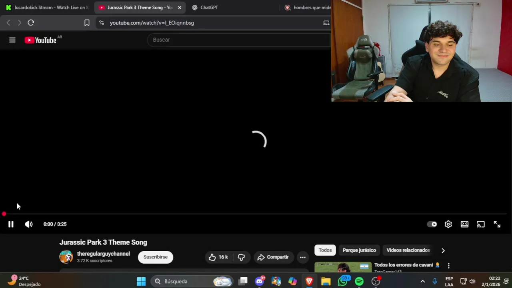Toggle the autoplay switch in player
The image size is (512, 288).
coord(432,224)
